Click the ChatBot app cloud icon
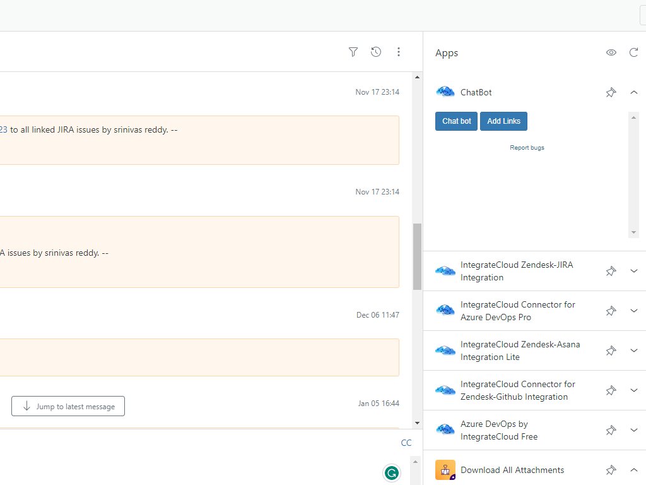The image size is (646, 485). point(445,92)
